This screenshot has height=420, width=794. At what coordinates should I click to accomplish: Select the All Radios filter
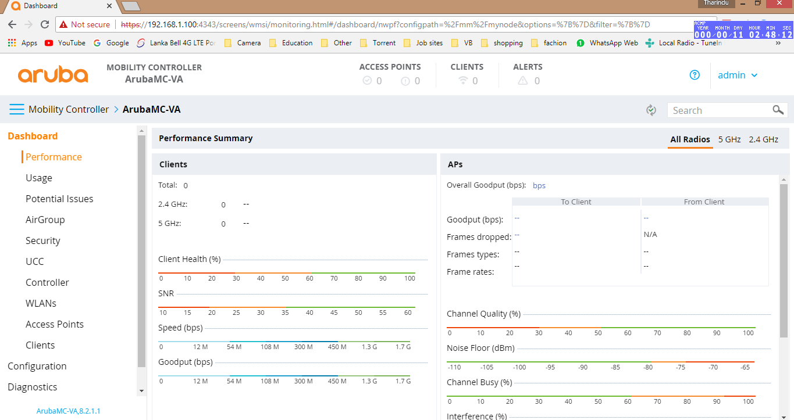point(690,139)
